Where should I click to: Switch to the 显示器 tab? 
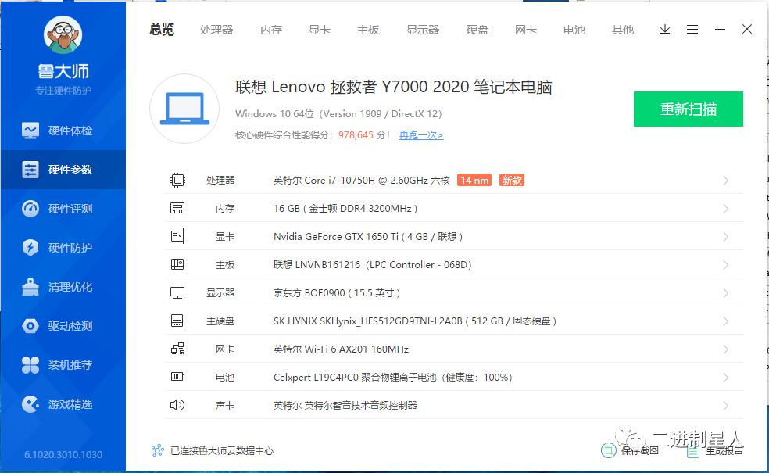[x=423, y=30]
